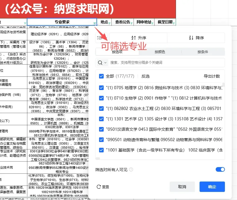Select cell 保护岗 (WB)
237x200 pixels.
14,95
